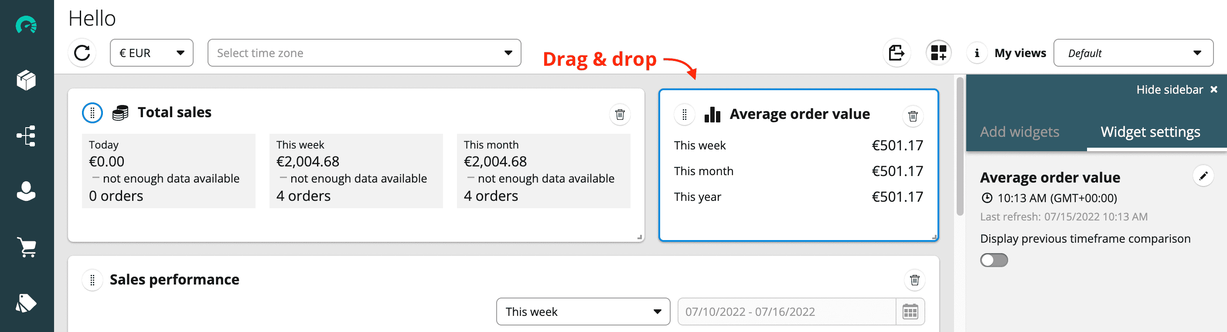1227x332 pixels.
Task: Click the export dashboard icon
Action: click(896, 53)
